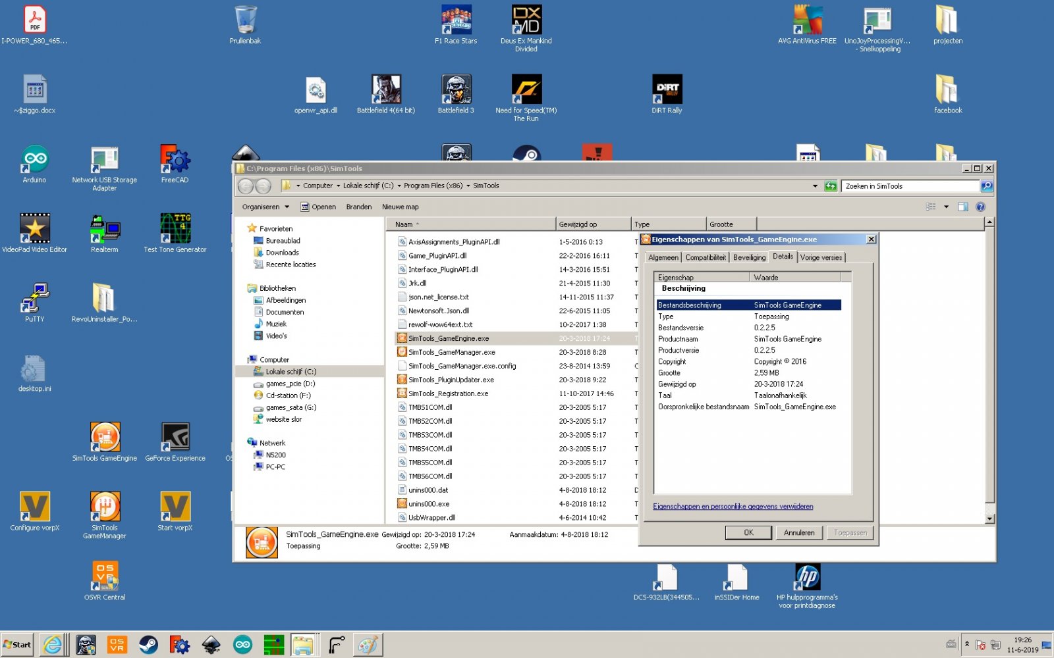The height and width of the screenshot is (658, 1054).
Task: Click Openen in the Explorer toolbar
Action: click(x=318, y=207)
